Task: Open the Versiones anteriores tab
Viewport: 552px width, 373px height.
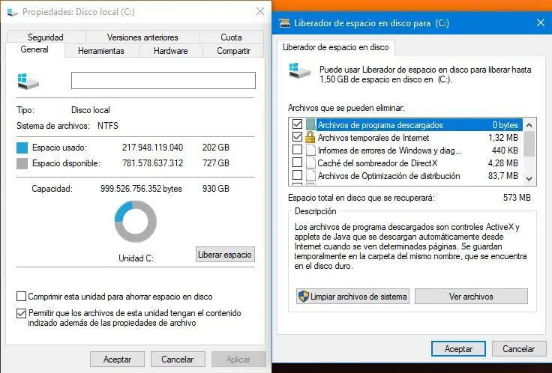Action: [x=142, y=37]
